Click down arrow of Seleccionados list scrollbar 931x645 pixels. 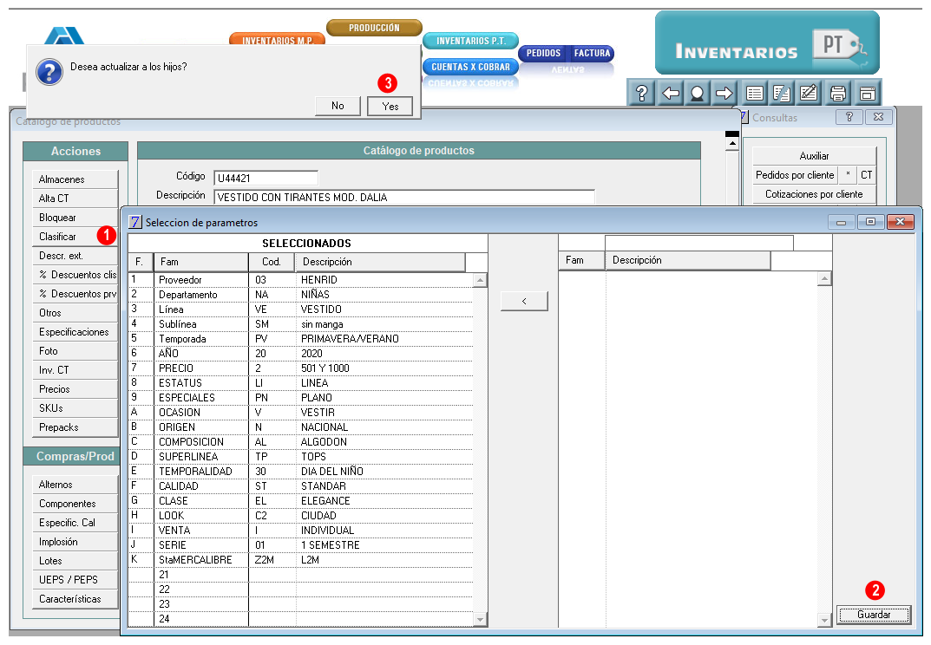[x=481, y=620]
